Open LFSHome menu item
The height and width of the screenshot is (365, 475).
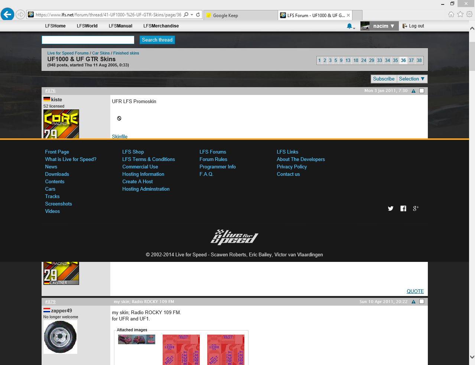tap(55, 26)
